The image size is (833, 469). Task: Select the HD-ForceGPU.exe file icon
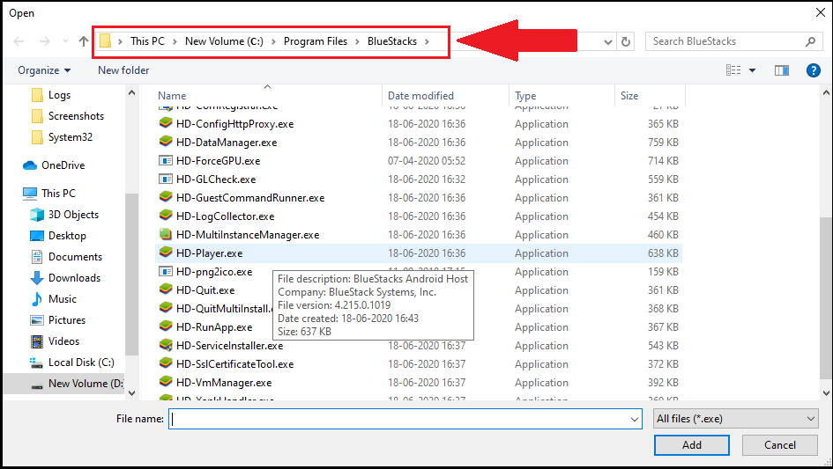(166, 161)
